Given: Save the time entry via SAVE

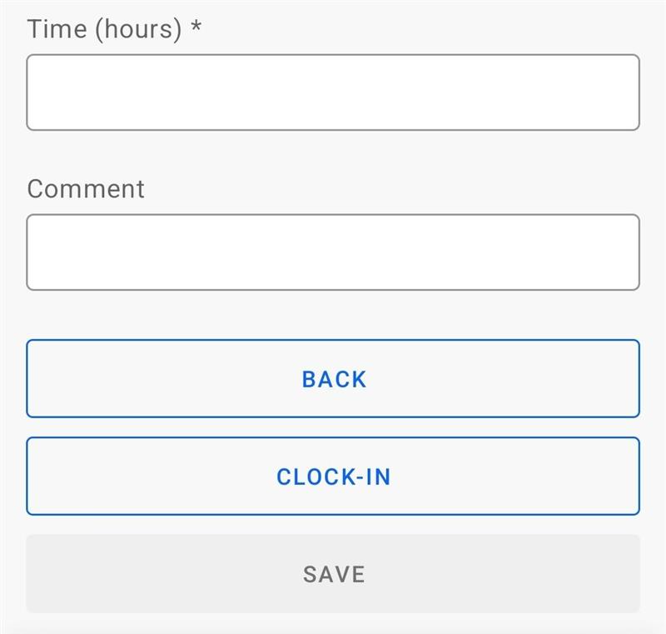Looking at the screenshot, I should click(x=333, y=574).
